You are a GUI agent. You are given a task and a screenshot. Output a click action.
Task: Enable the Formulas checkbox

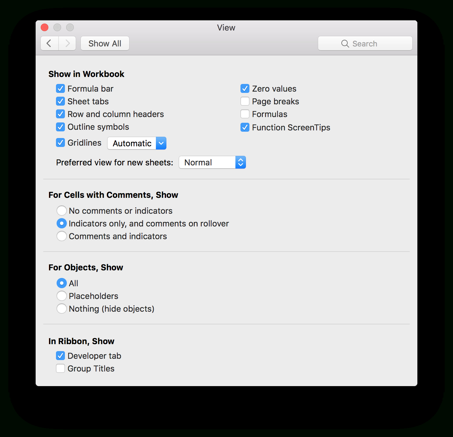tap(245, 114)
